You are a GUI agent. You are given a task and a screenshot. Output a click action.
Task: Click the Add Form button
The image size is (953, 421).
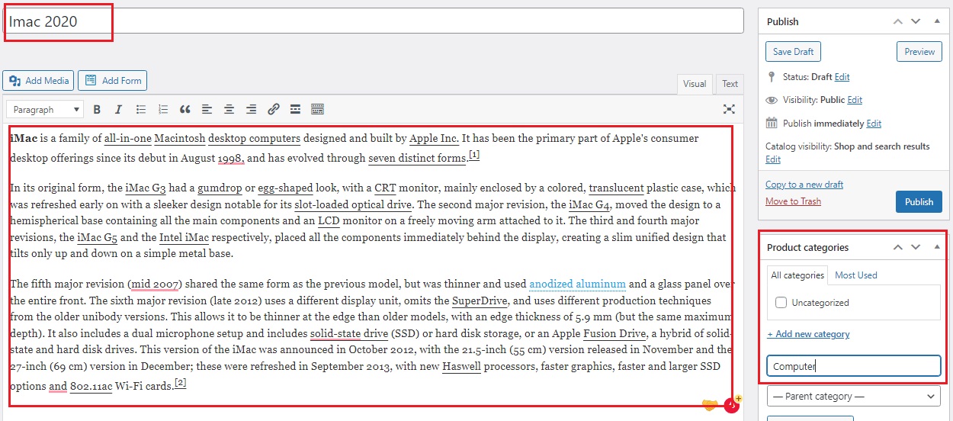pos(113,80)
